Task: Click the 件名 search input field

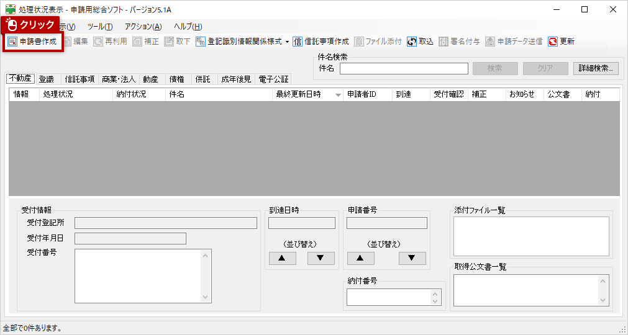Action: (404, 68)
